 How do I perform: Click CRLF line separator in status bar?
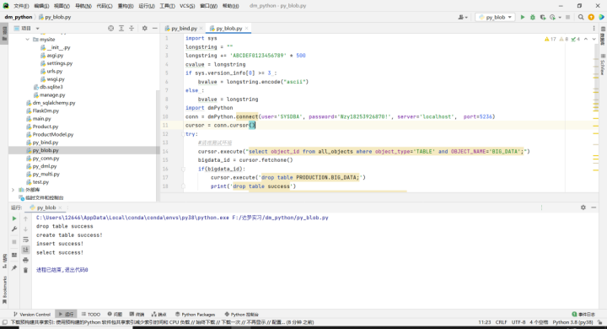pos(501,322)
